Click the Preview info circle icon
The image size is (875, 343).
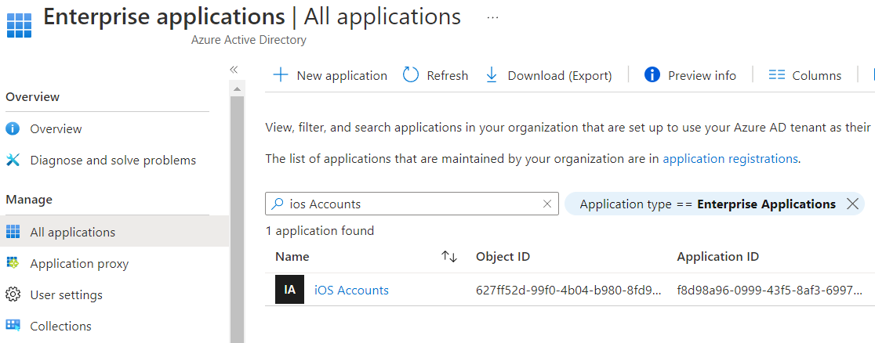[x=652, y=74]
